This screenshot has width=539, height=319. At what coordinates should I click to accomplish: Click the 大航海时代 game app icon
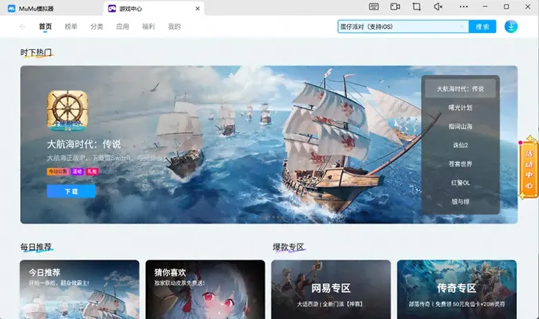click(x=67, y=110)
